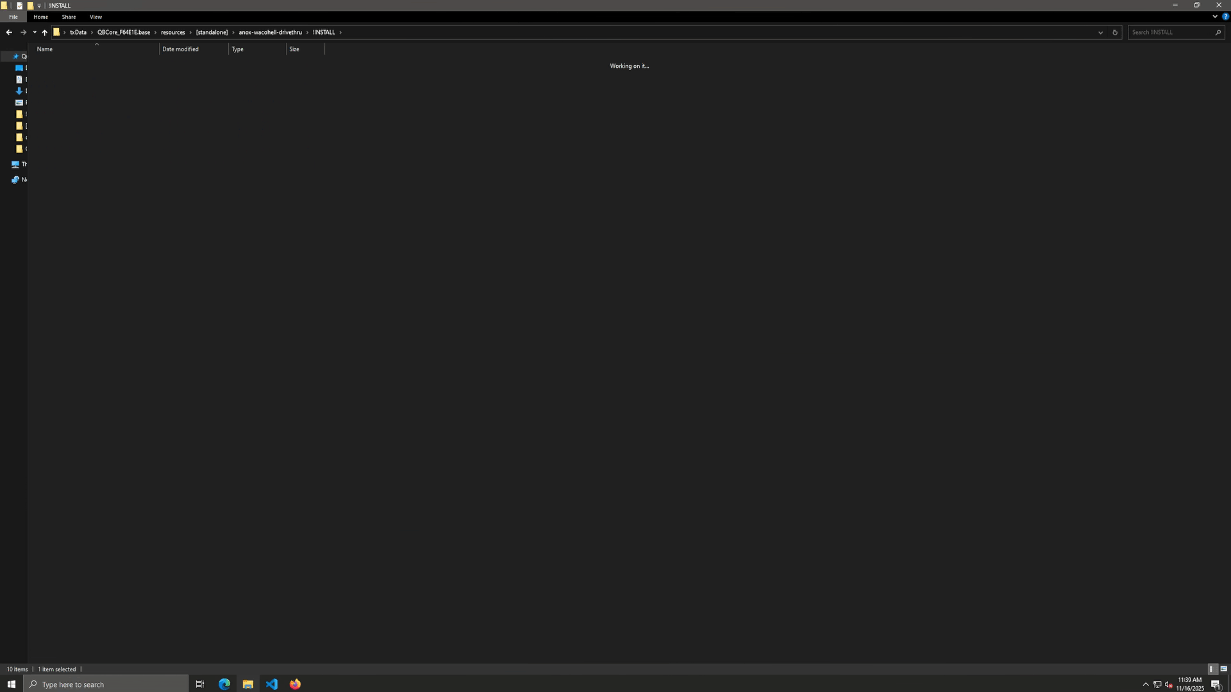Open the recent locations dropdown

coord(35,32)
